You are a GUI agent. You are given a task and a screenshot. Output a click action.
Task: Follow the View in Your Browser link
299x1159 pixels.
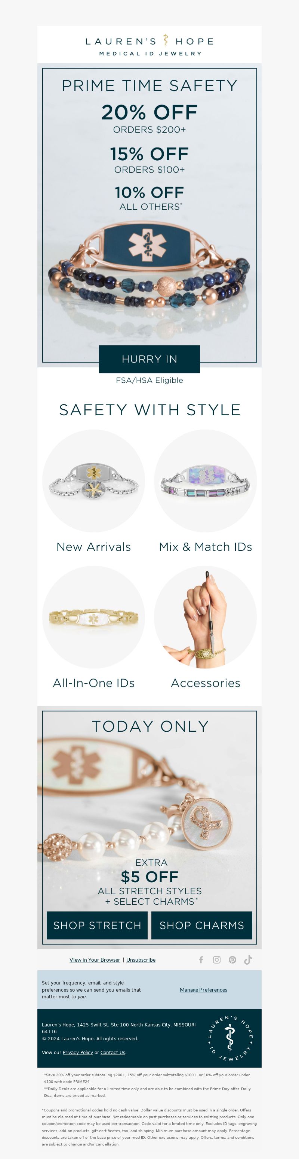pos(95,960)
